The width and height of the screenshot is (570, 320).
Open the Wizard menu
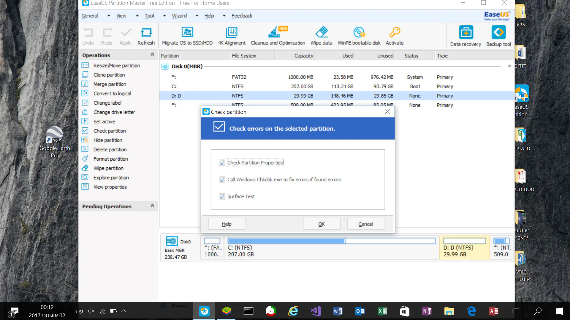coord(179,16)
